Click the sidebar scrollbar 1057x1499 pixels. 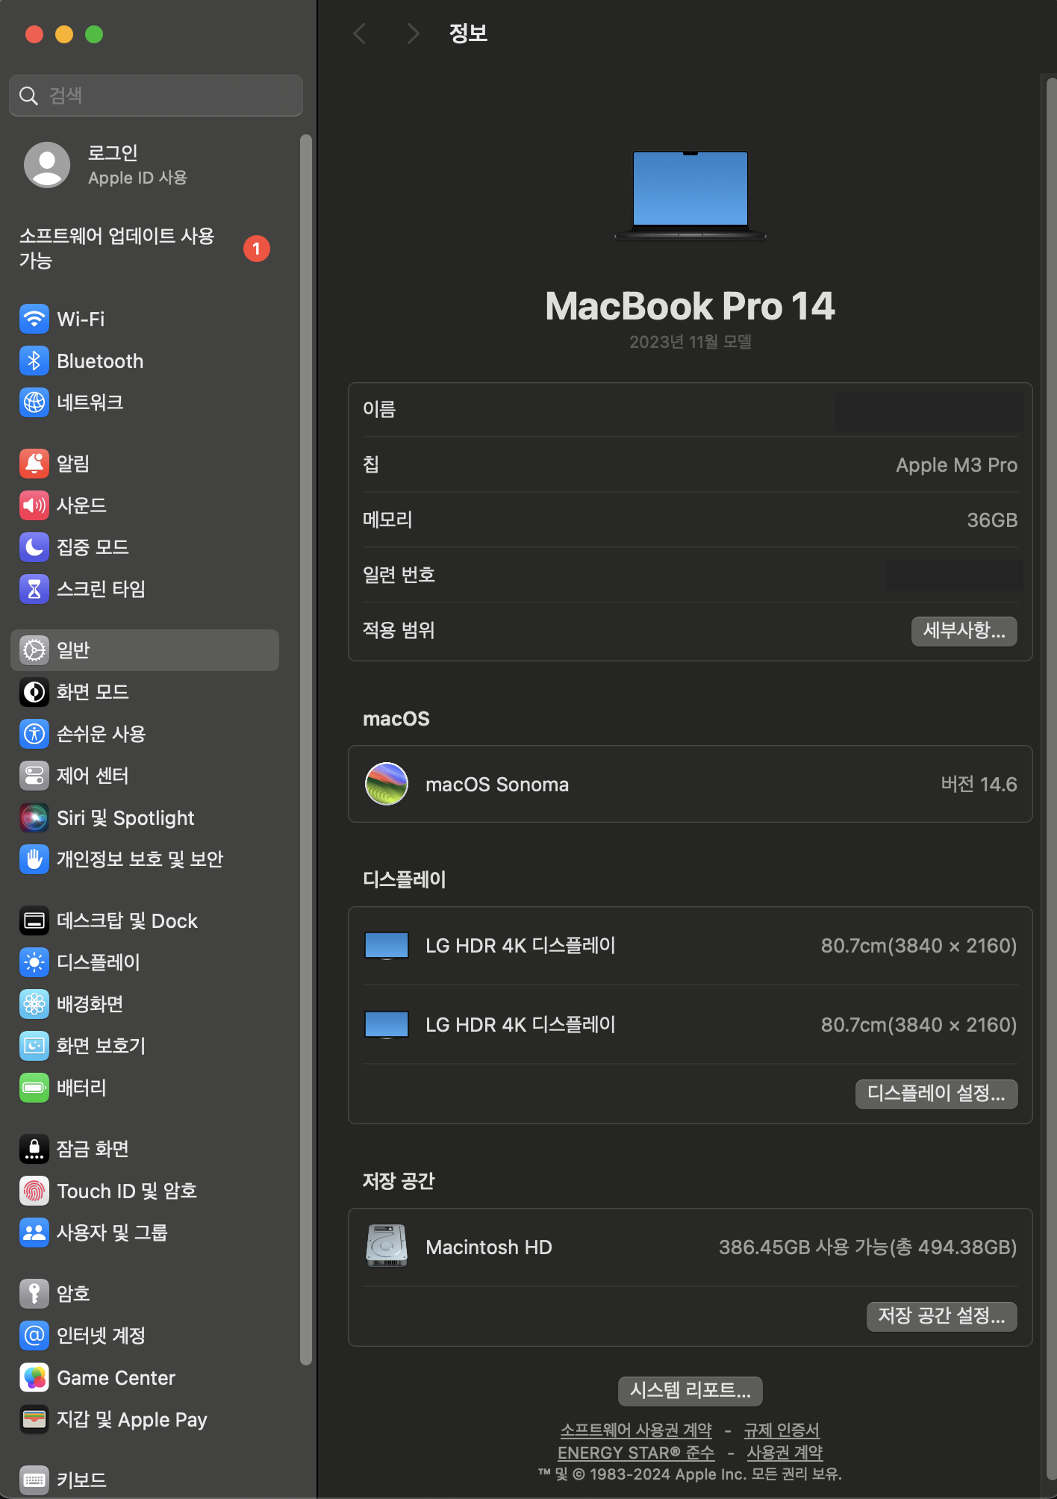pos(305,749)
